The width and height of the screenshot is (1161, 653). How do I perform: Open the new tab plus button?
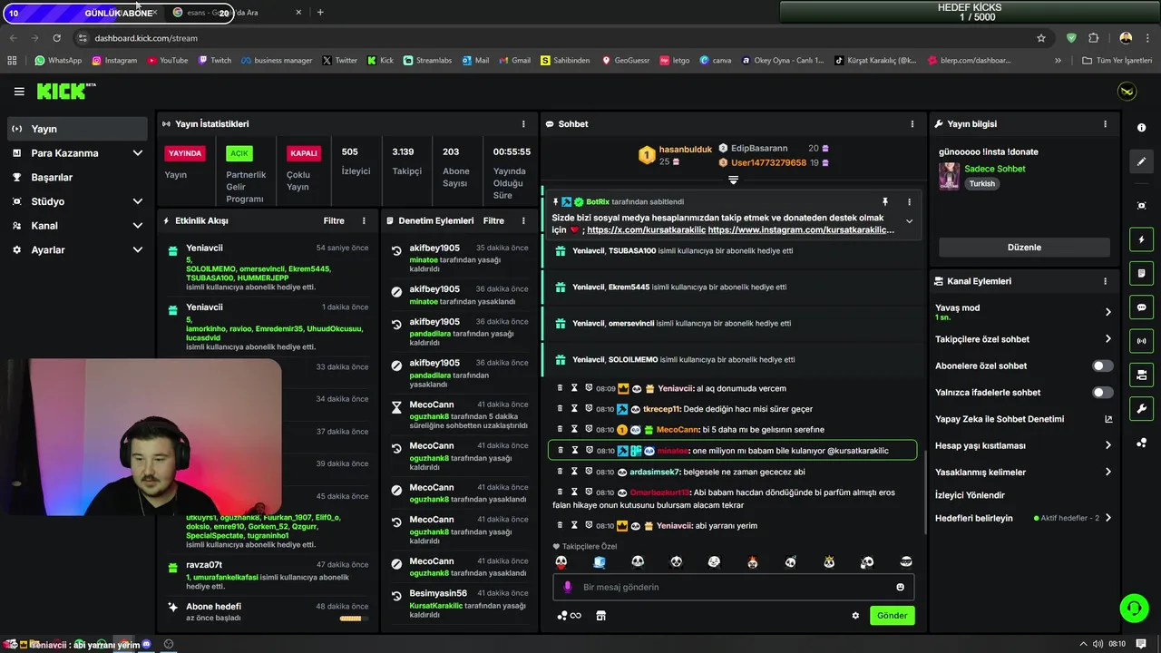320,13
